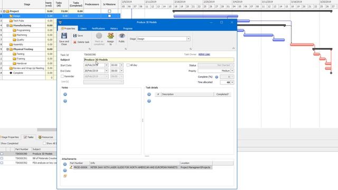Collapse the Project root node
The height and width of the screenshot is (190, 338).
(4, 11)
